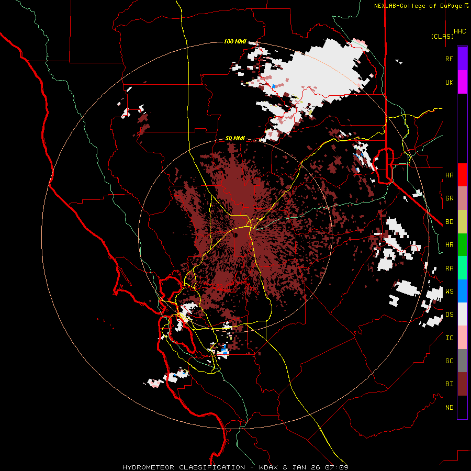Click the RF legend label

[449, 59]
